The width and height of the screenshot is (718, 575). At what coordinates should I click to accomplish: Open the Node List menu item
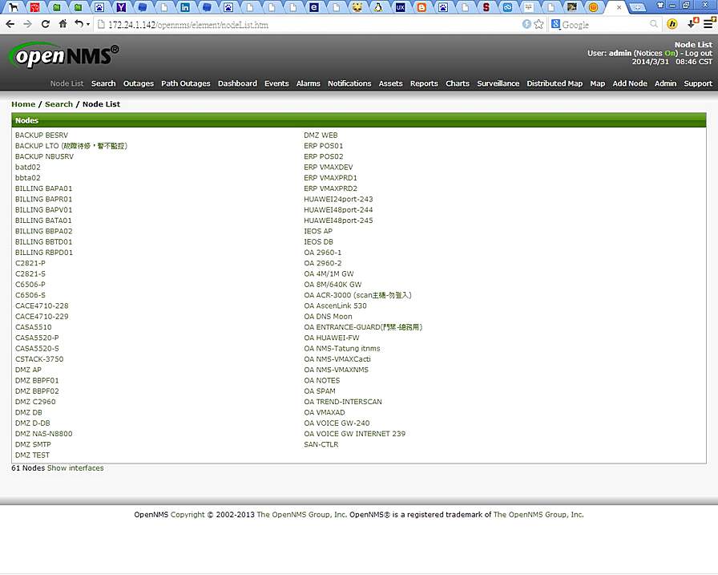tap(67, 83)
